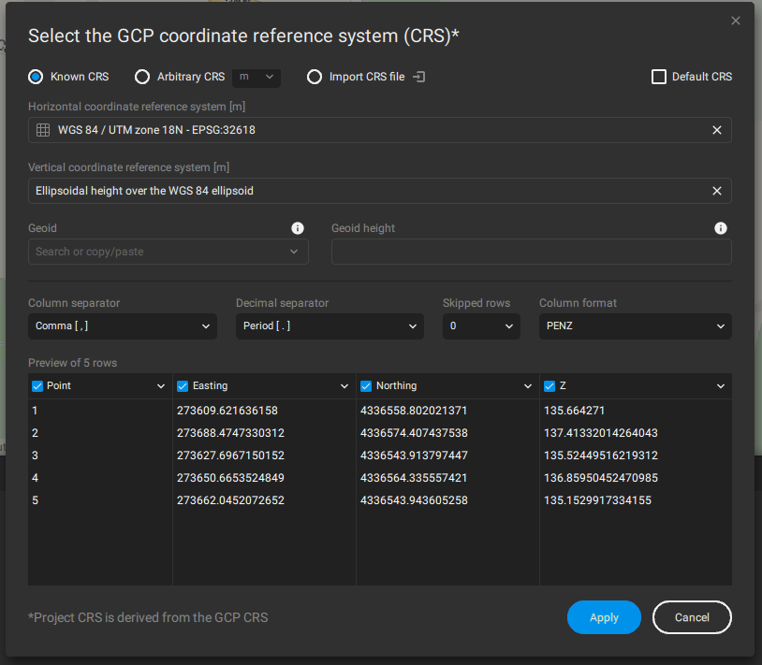
Task: Uncheck the Northing column checkbox
Action: point(366,386)
